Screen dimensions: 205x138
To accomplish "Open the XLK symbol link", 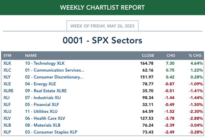I will (x=7, y=63).
